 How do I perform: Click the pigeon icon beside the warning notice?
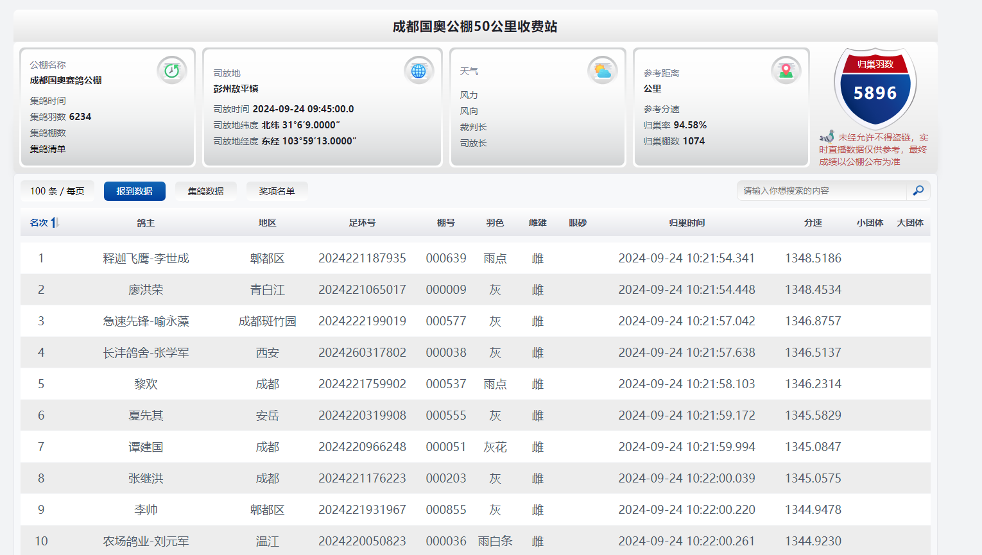click(x=827, y=137)
